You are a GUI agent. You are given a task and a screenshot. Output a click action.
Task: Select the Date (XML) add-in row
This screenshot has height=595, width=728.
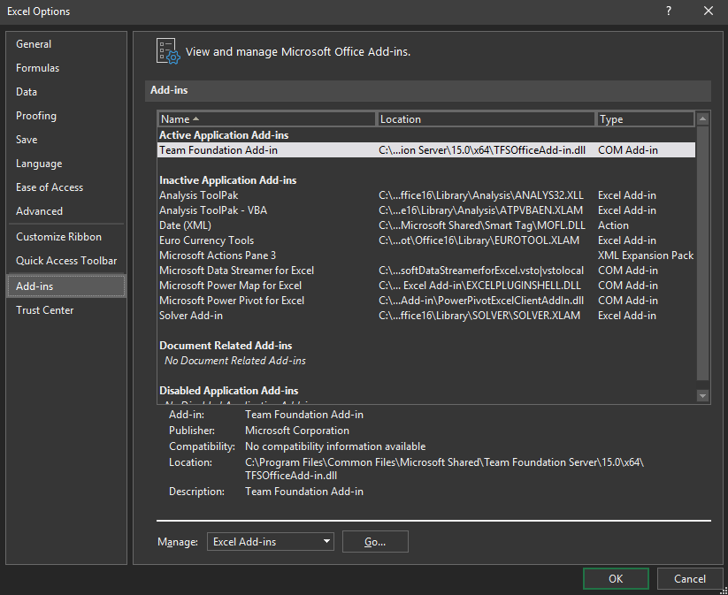pos(426,225)
